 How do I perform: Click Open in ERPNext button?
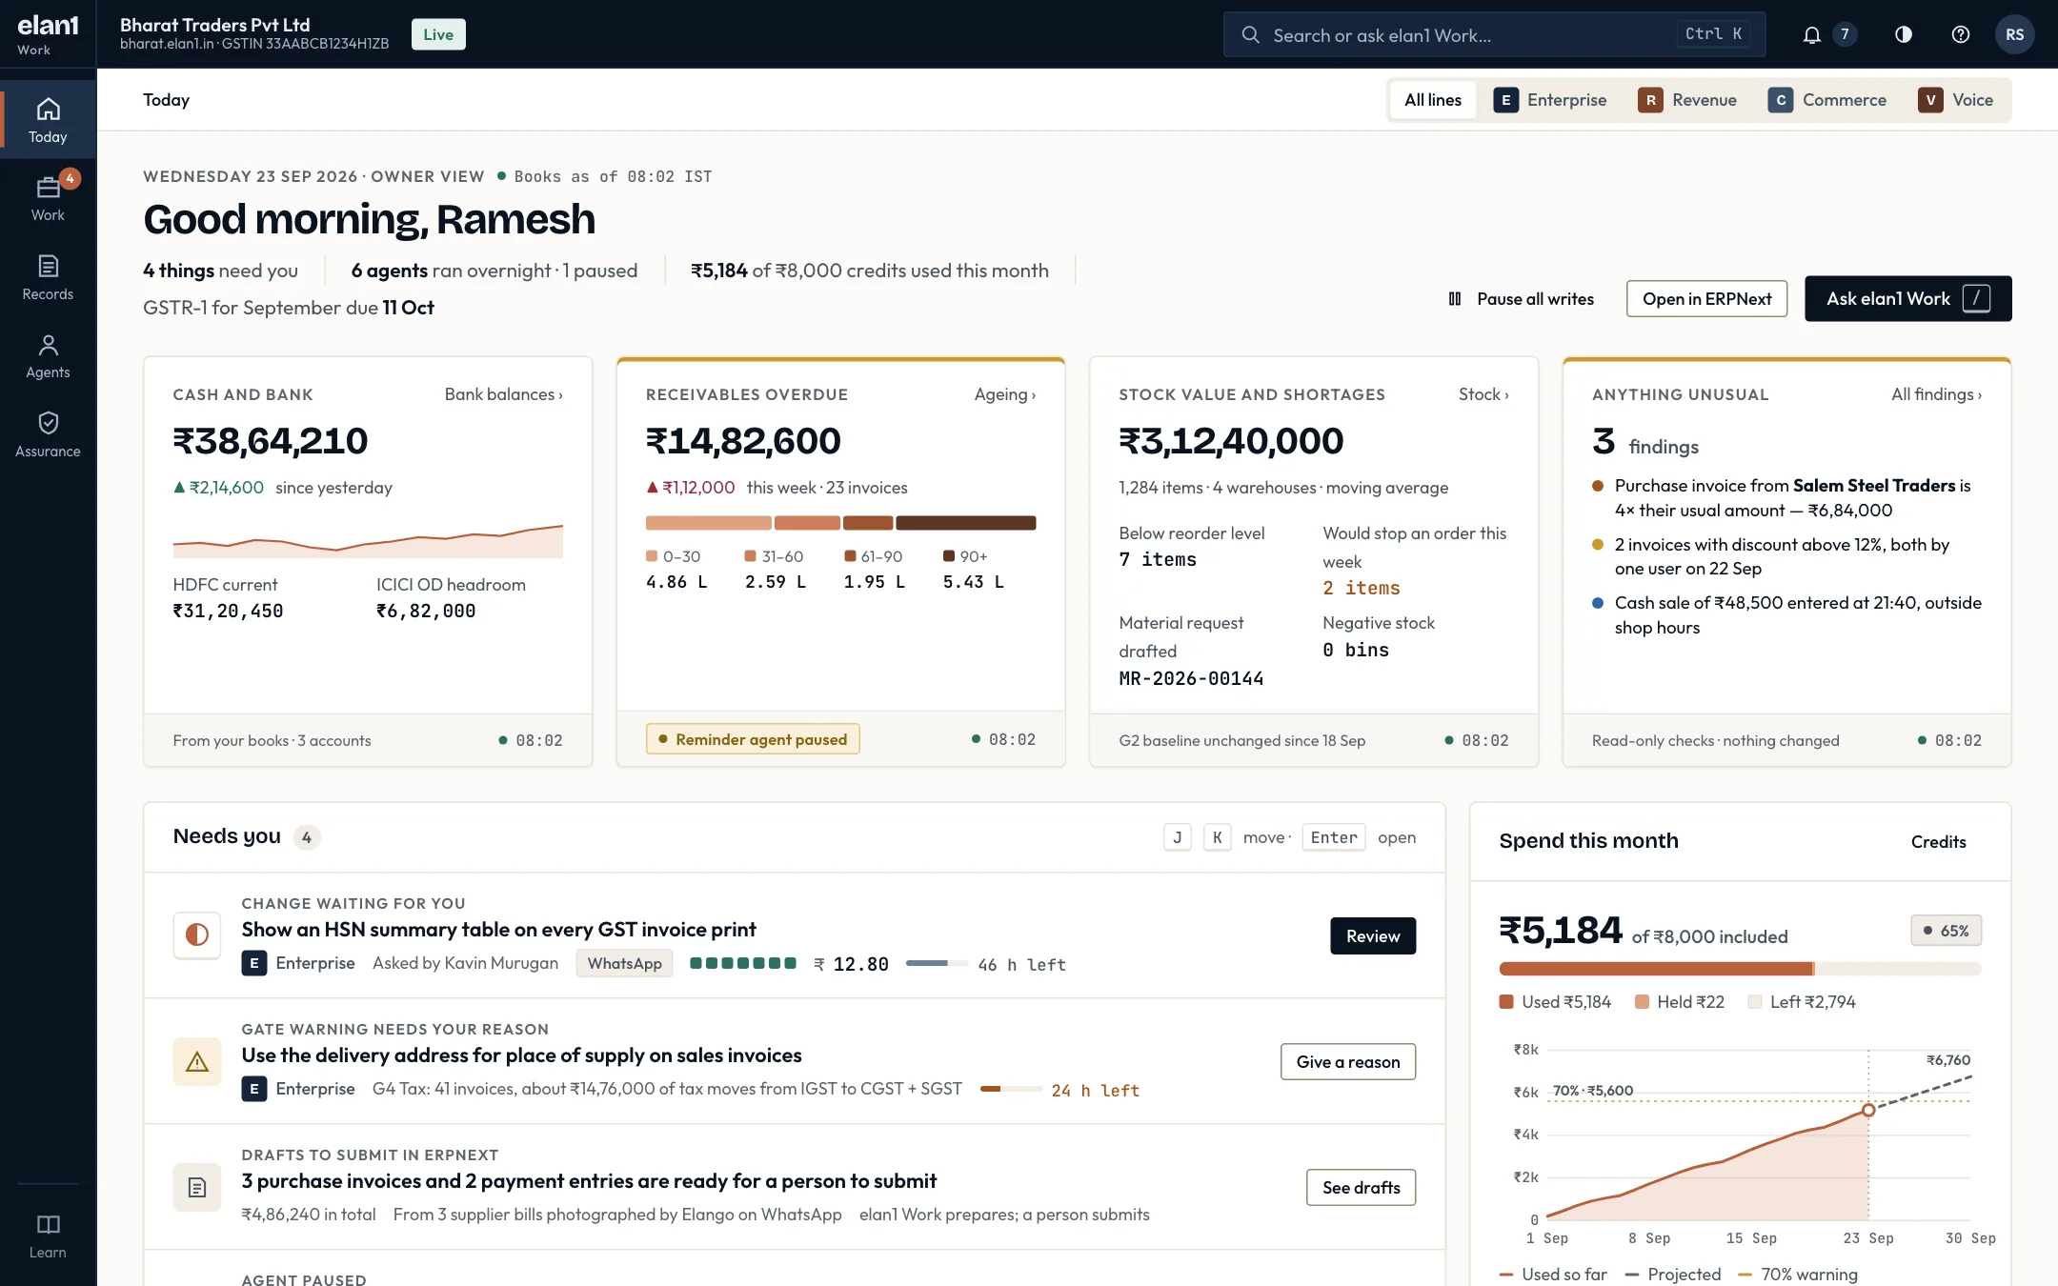click(x=1706, y=299)
